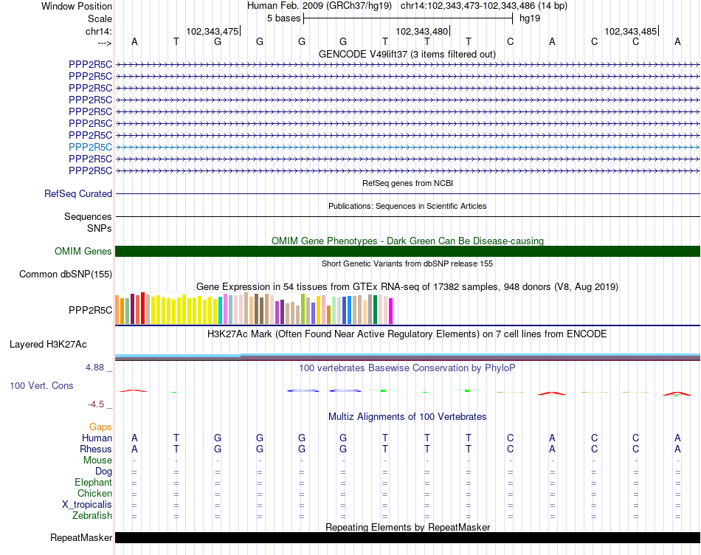This screenshot has height=555, width=701.
Task: Open Short Genetic Variants from dbSNP title
Action: click(407, 264)
